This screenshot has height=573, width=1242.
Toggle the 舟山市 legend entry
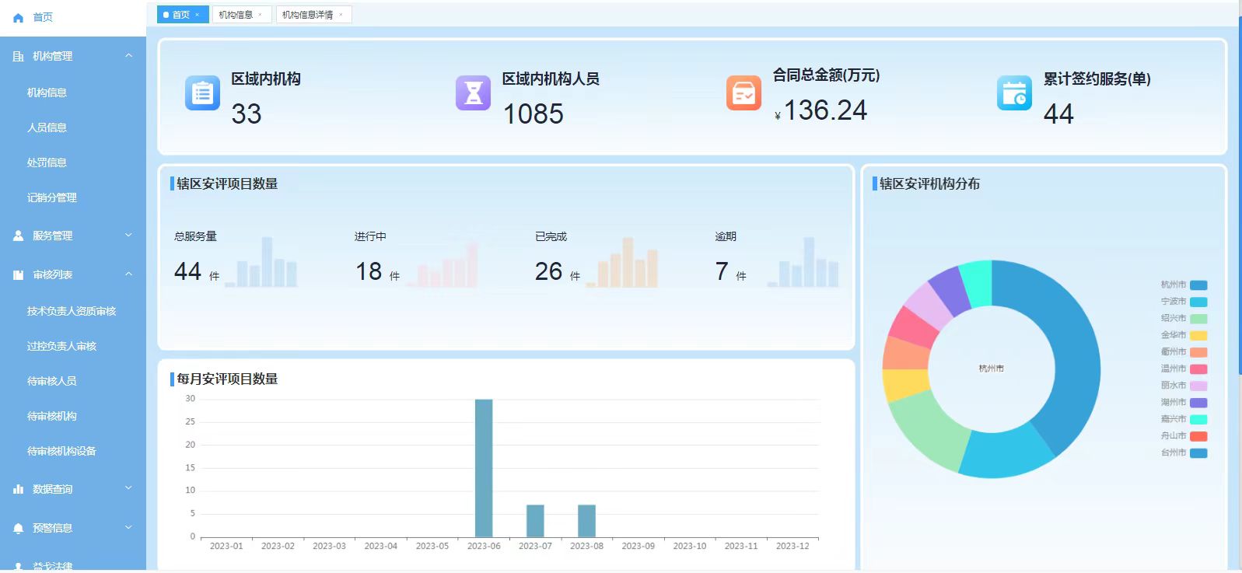(1183, 436)
